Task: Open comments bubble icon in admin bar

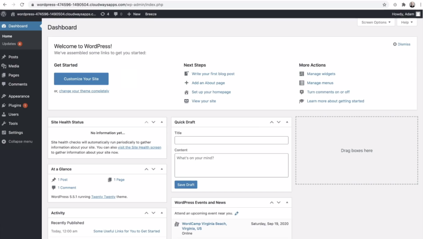Action: click(x=116, y=14)
